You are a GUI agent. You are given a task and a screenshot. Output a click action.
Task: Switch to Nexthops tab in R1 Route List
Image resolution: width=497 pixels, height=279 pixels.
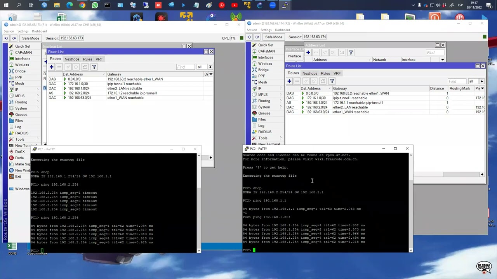72,59
